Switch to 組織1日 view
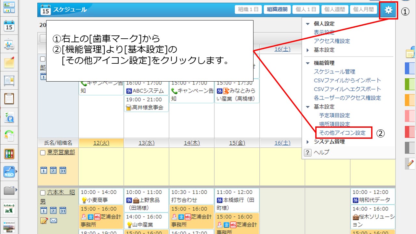 (248, 9)
